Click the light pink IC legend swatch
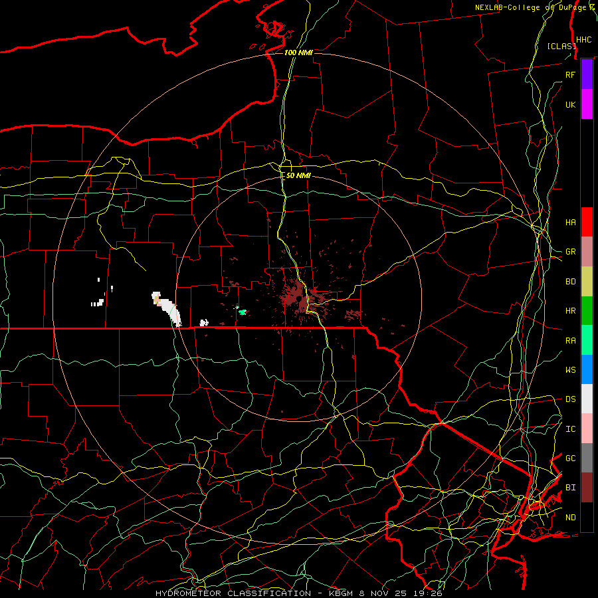The image size is (598, 598). pyautogui.click(x=587, y=429)
